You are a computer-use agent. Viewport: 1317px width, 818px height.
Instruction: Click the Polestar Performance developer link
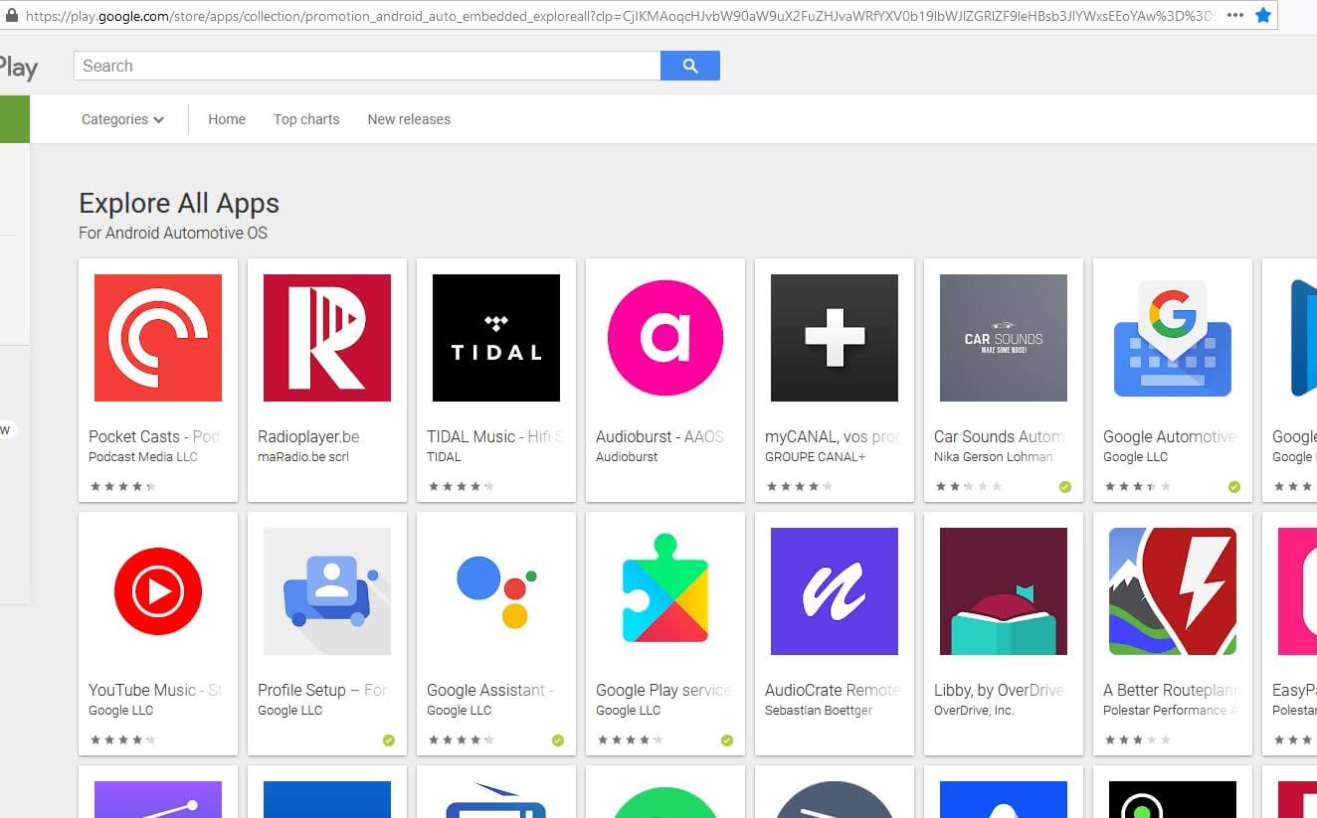tap(1171, 711)
